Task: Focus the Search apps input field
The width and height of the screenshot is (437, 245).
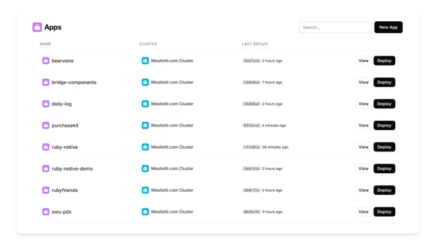Action: point(335,27)
